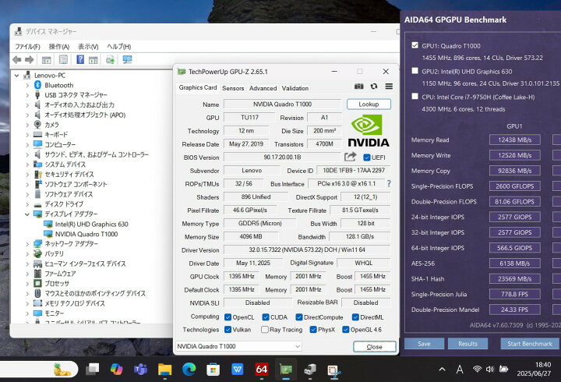Viewport: 561px width, 382px height.
Task: Check GPU2 Intel UHD Graphics 630 in AIDA64
Action: tap(415, 70)
